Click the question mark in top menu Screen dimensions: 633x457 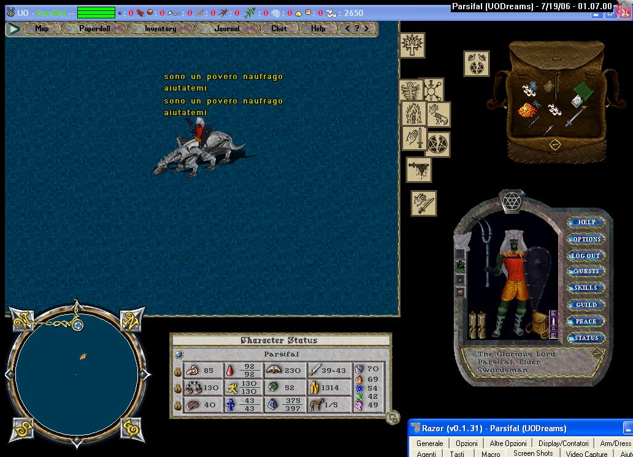coord(357,28)
